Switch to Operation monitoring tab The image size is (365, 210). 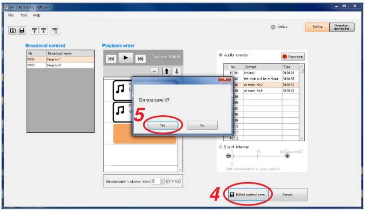click(342, 27)
